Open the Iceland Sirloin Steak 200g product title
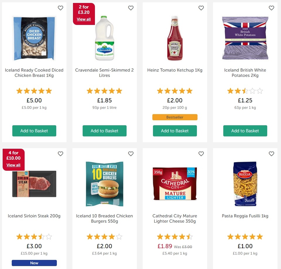The width and height of the screenshot is (281, 269). 34,216
